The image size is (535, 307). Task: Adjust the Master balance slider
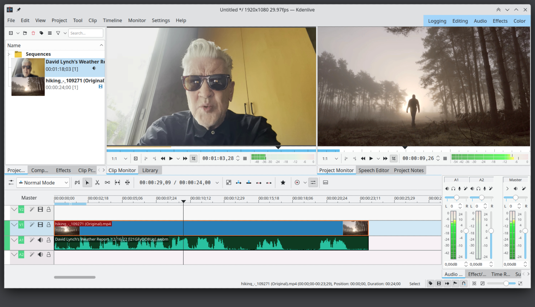[515, 198]
